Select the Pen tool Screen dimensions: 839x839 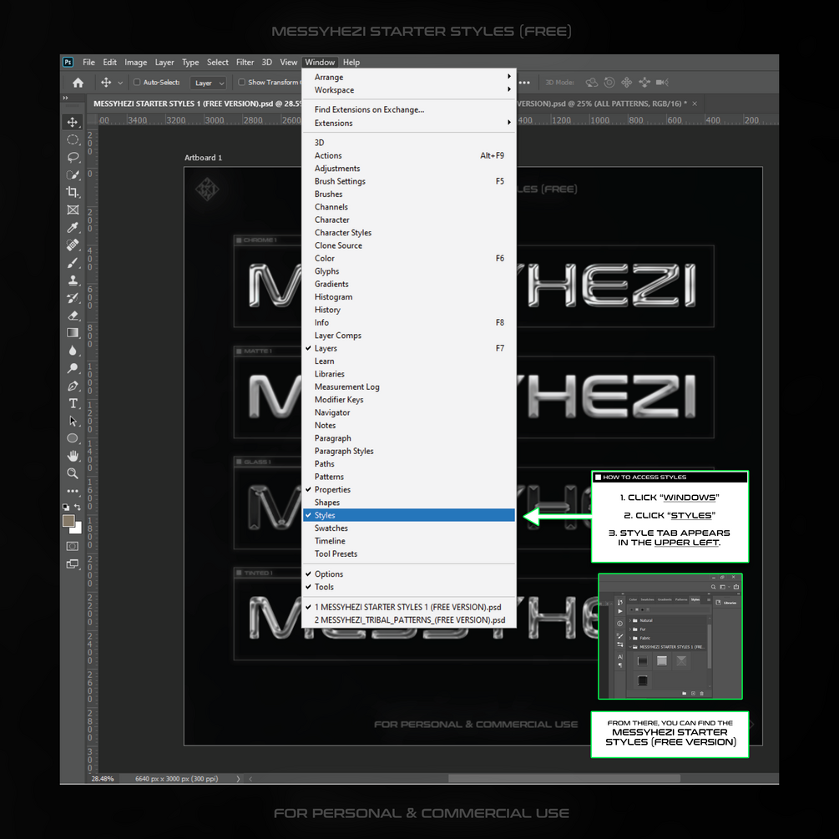pyautogui.click(x=73, y=386)
